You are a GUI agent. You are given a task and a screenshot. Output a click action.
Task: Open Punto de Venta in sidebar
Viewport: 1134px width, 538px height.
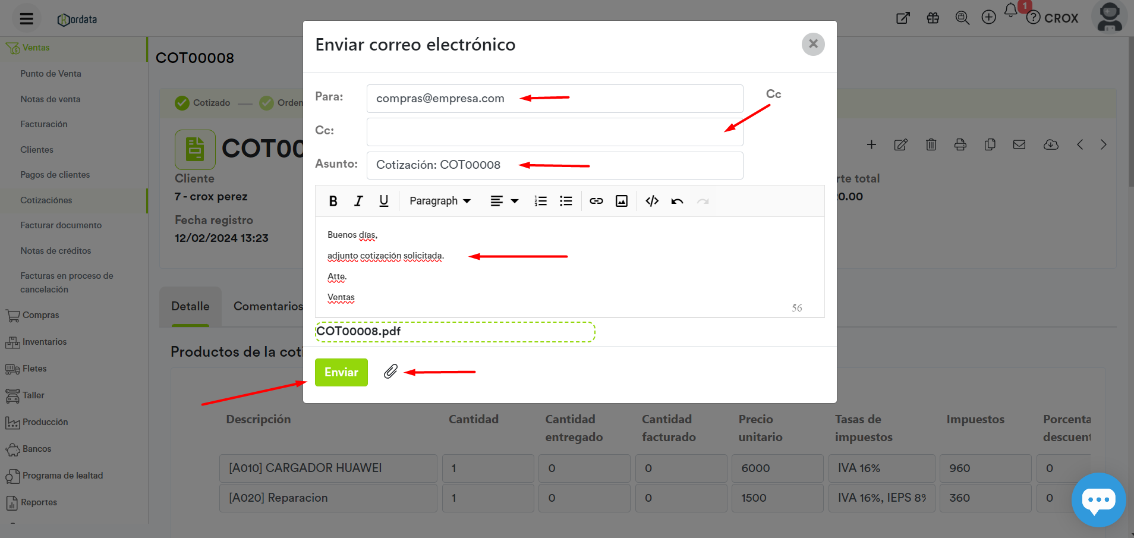point(51,74)
